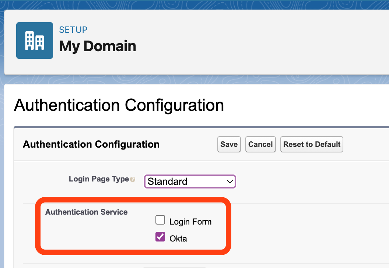Save the authentication configuration
Image resolution: width=389 pixels, height=268 pixels.
point(229,144)
